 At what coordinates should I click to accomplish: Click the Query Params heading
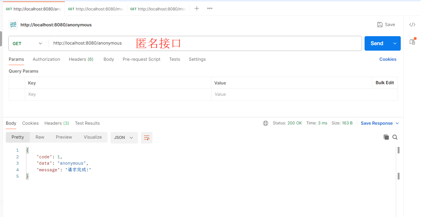click(x=23, y=71)
